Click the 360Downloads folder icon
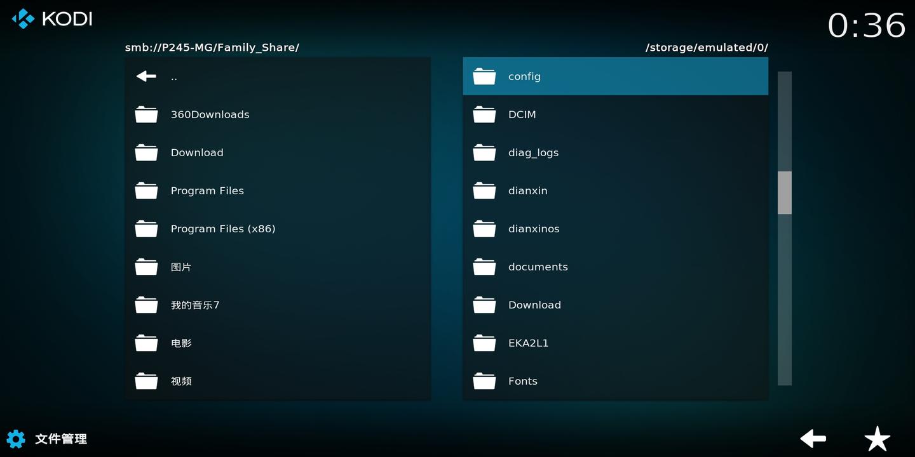 (x=146, y=114)
